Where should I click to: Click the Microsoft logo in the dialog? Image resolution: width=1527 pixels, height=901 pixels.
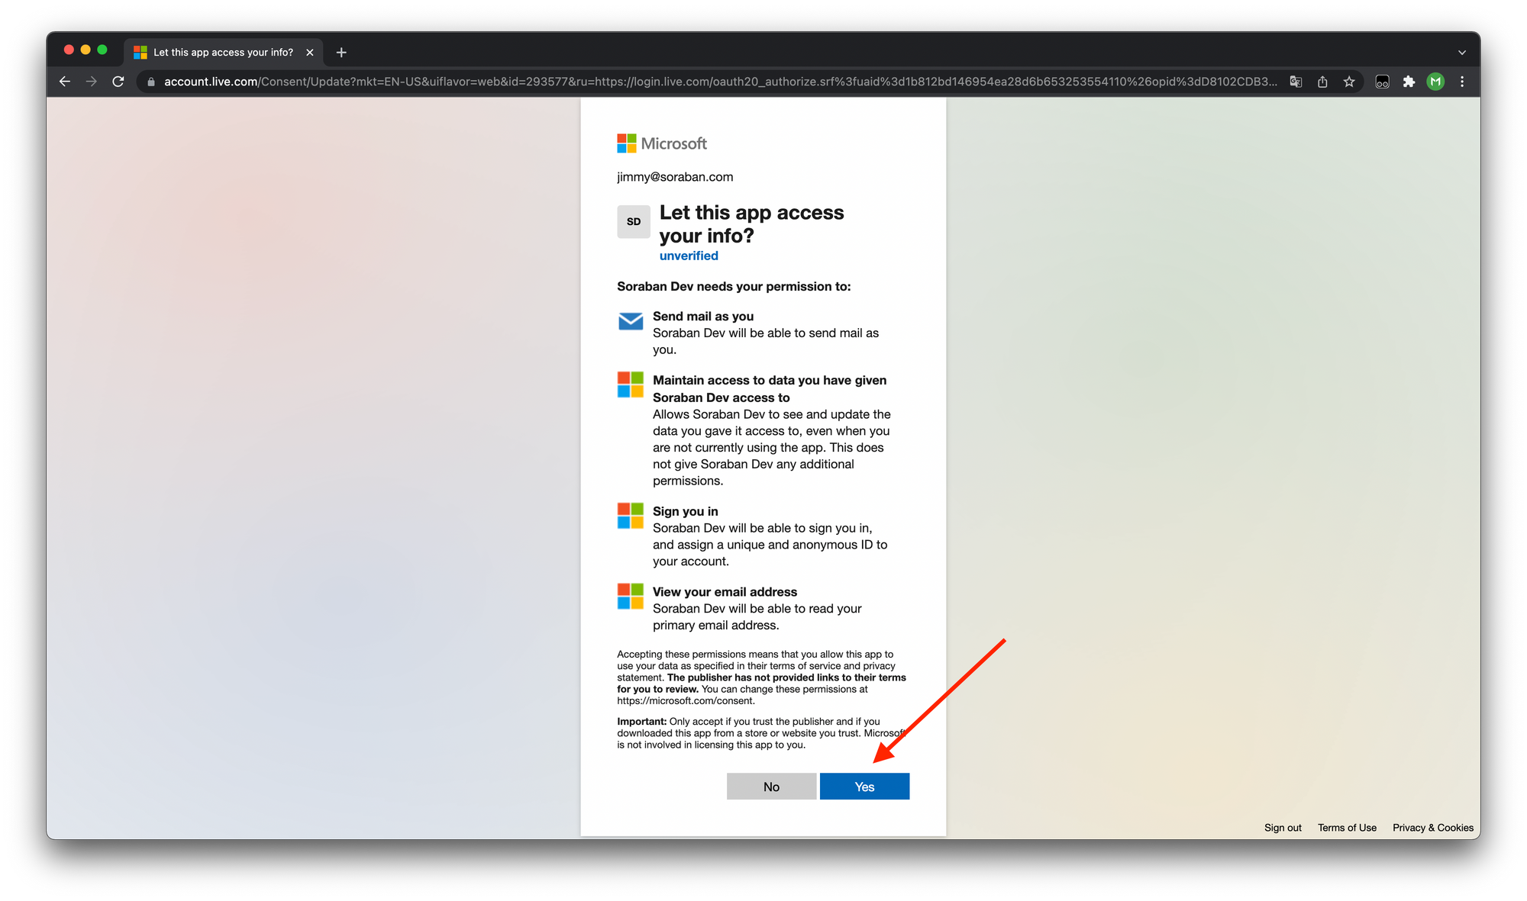pos(662,143)
